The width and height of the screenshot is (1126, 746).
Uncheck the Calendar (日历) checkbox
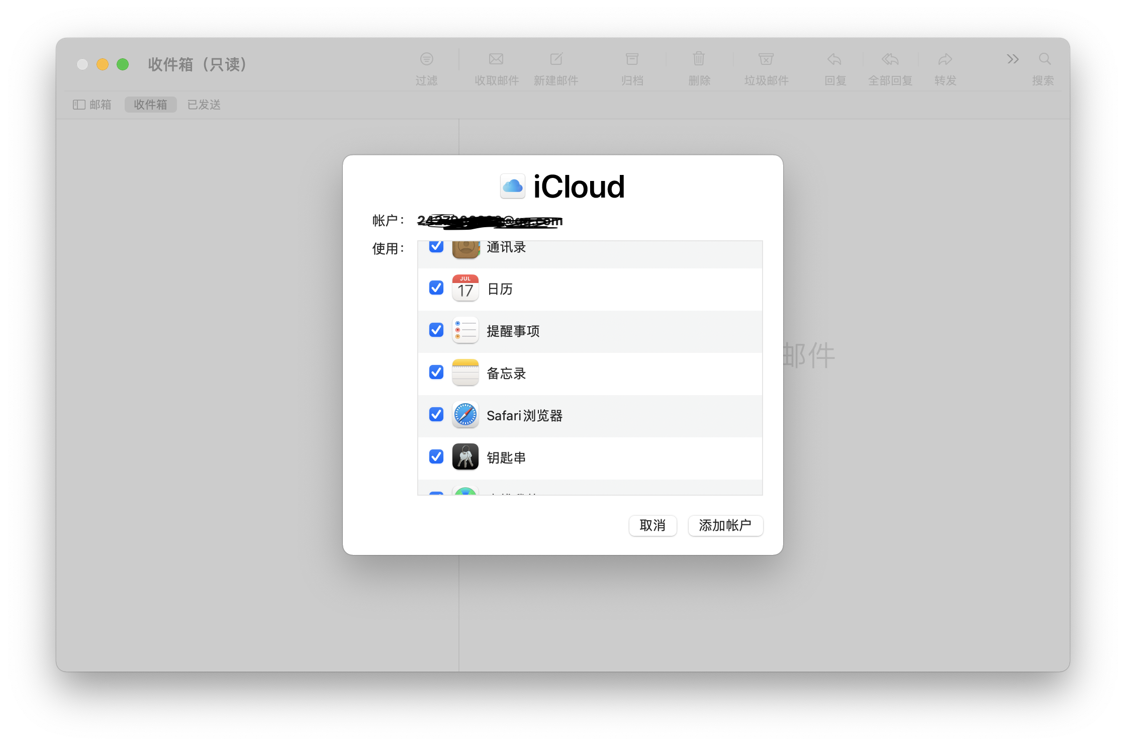pos(436,288)
